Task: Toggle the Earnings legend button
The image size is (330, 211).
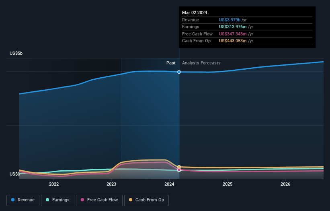Action: pos(57,200)
